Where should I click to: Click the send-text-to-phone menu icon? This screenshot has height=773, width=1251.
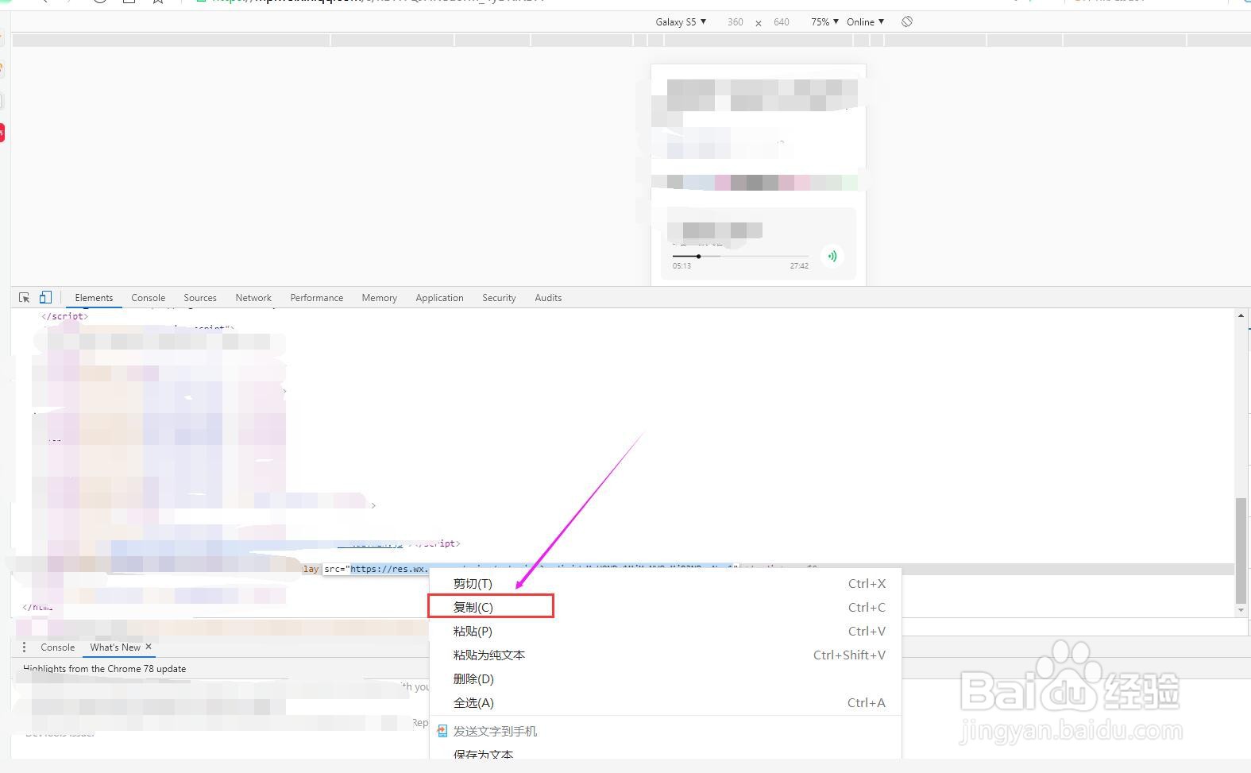point(442,731)
